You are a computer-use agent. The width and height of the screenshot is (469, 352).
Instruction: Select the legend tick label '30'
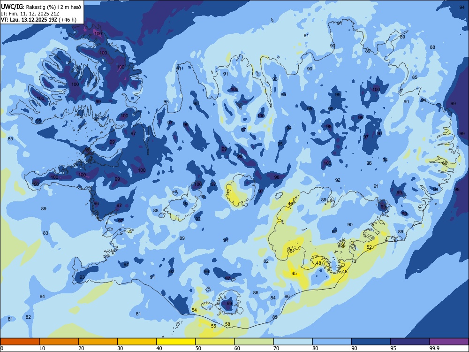tap(120, 348)
